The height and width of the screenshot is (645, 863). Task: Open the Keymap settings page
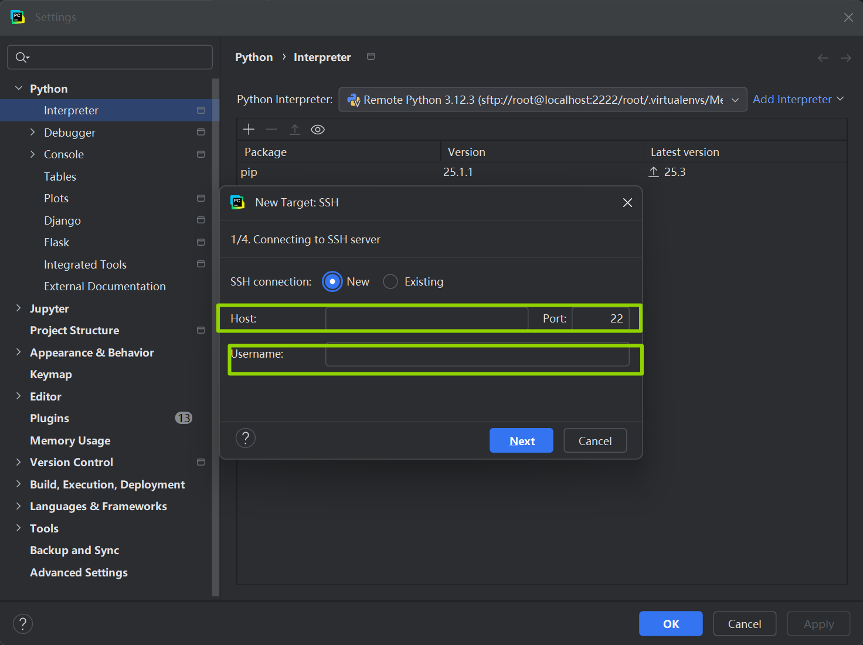point(51,374)
